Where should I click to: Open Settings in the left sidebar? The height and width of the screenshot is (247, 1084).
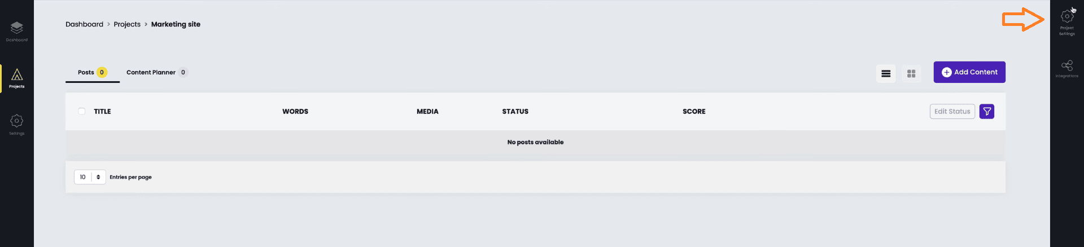tap(17, 125)
